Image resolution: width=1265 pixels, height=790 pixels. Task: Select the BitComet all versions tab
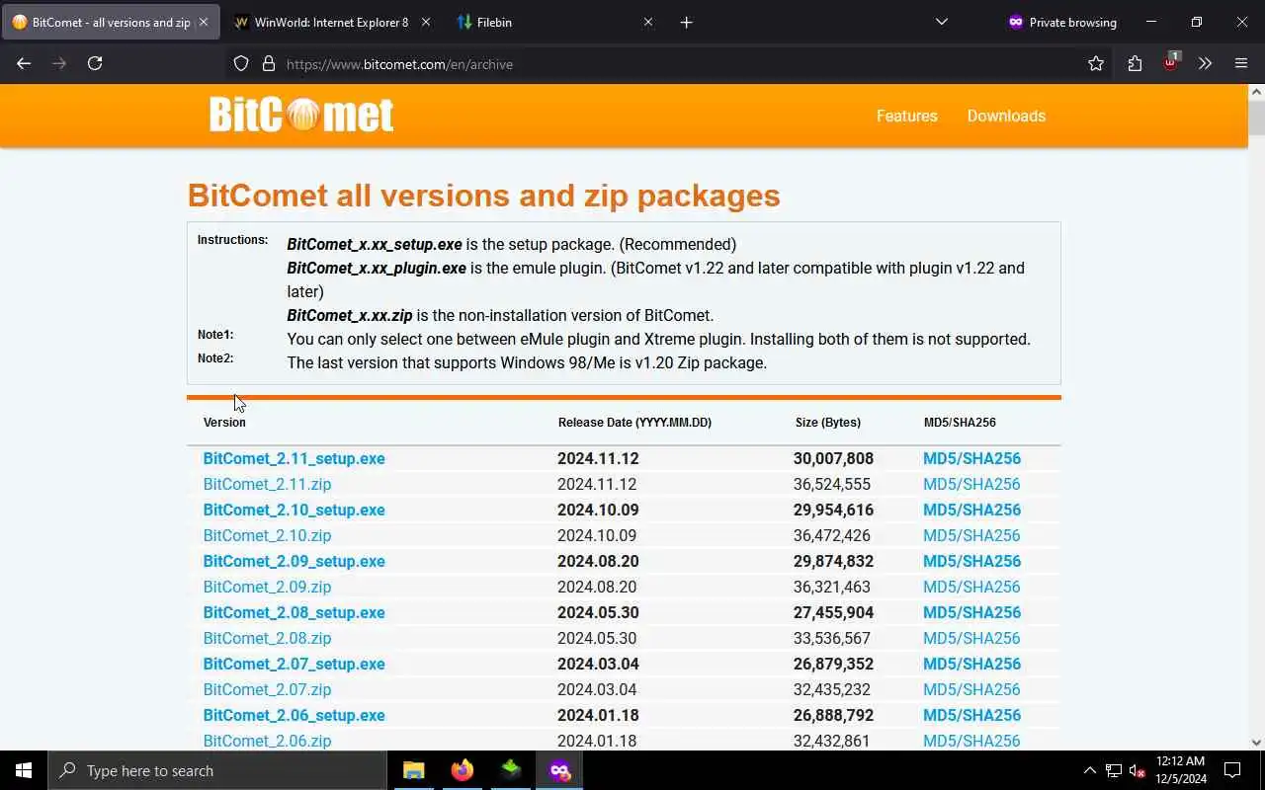[x=111, y=22]
